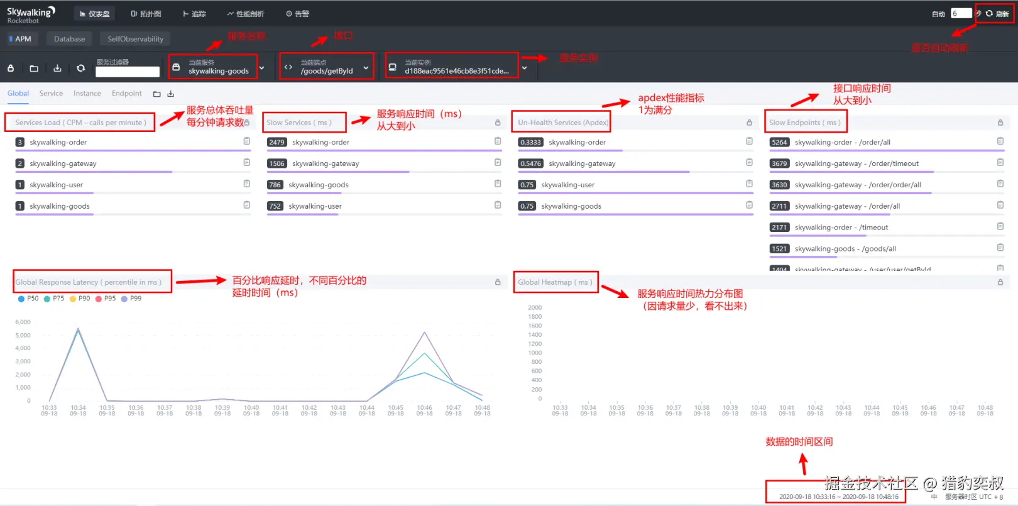Click the reload icon beside the service filter
Image resolution: width=1018 pixels, height=506 pixels.
[x=80, y=68]
